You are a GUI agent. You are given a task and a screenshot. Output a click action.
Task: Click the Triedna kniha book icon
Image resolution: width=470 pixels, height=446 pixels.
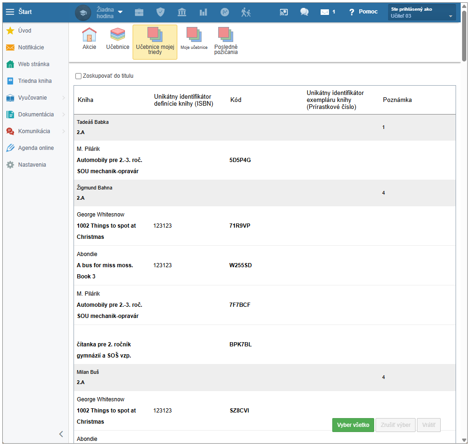[x=10, y=81]
